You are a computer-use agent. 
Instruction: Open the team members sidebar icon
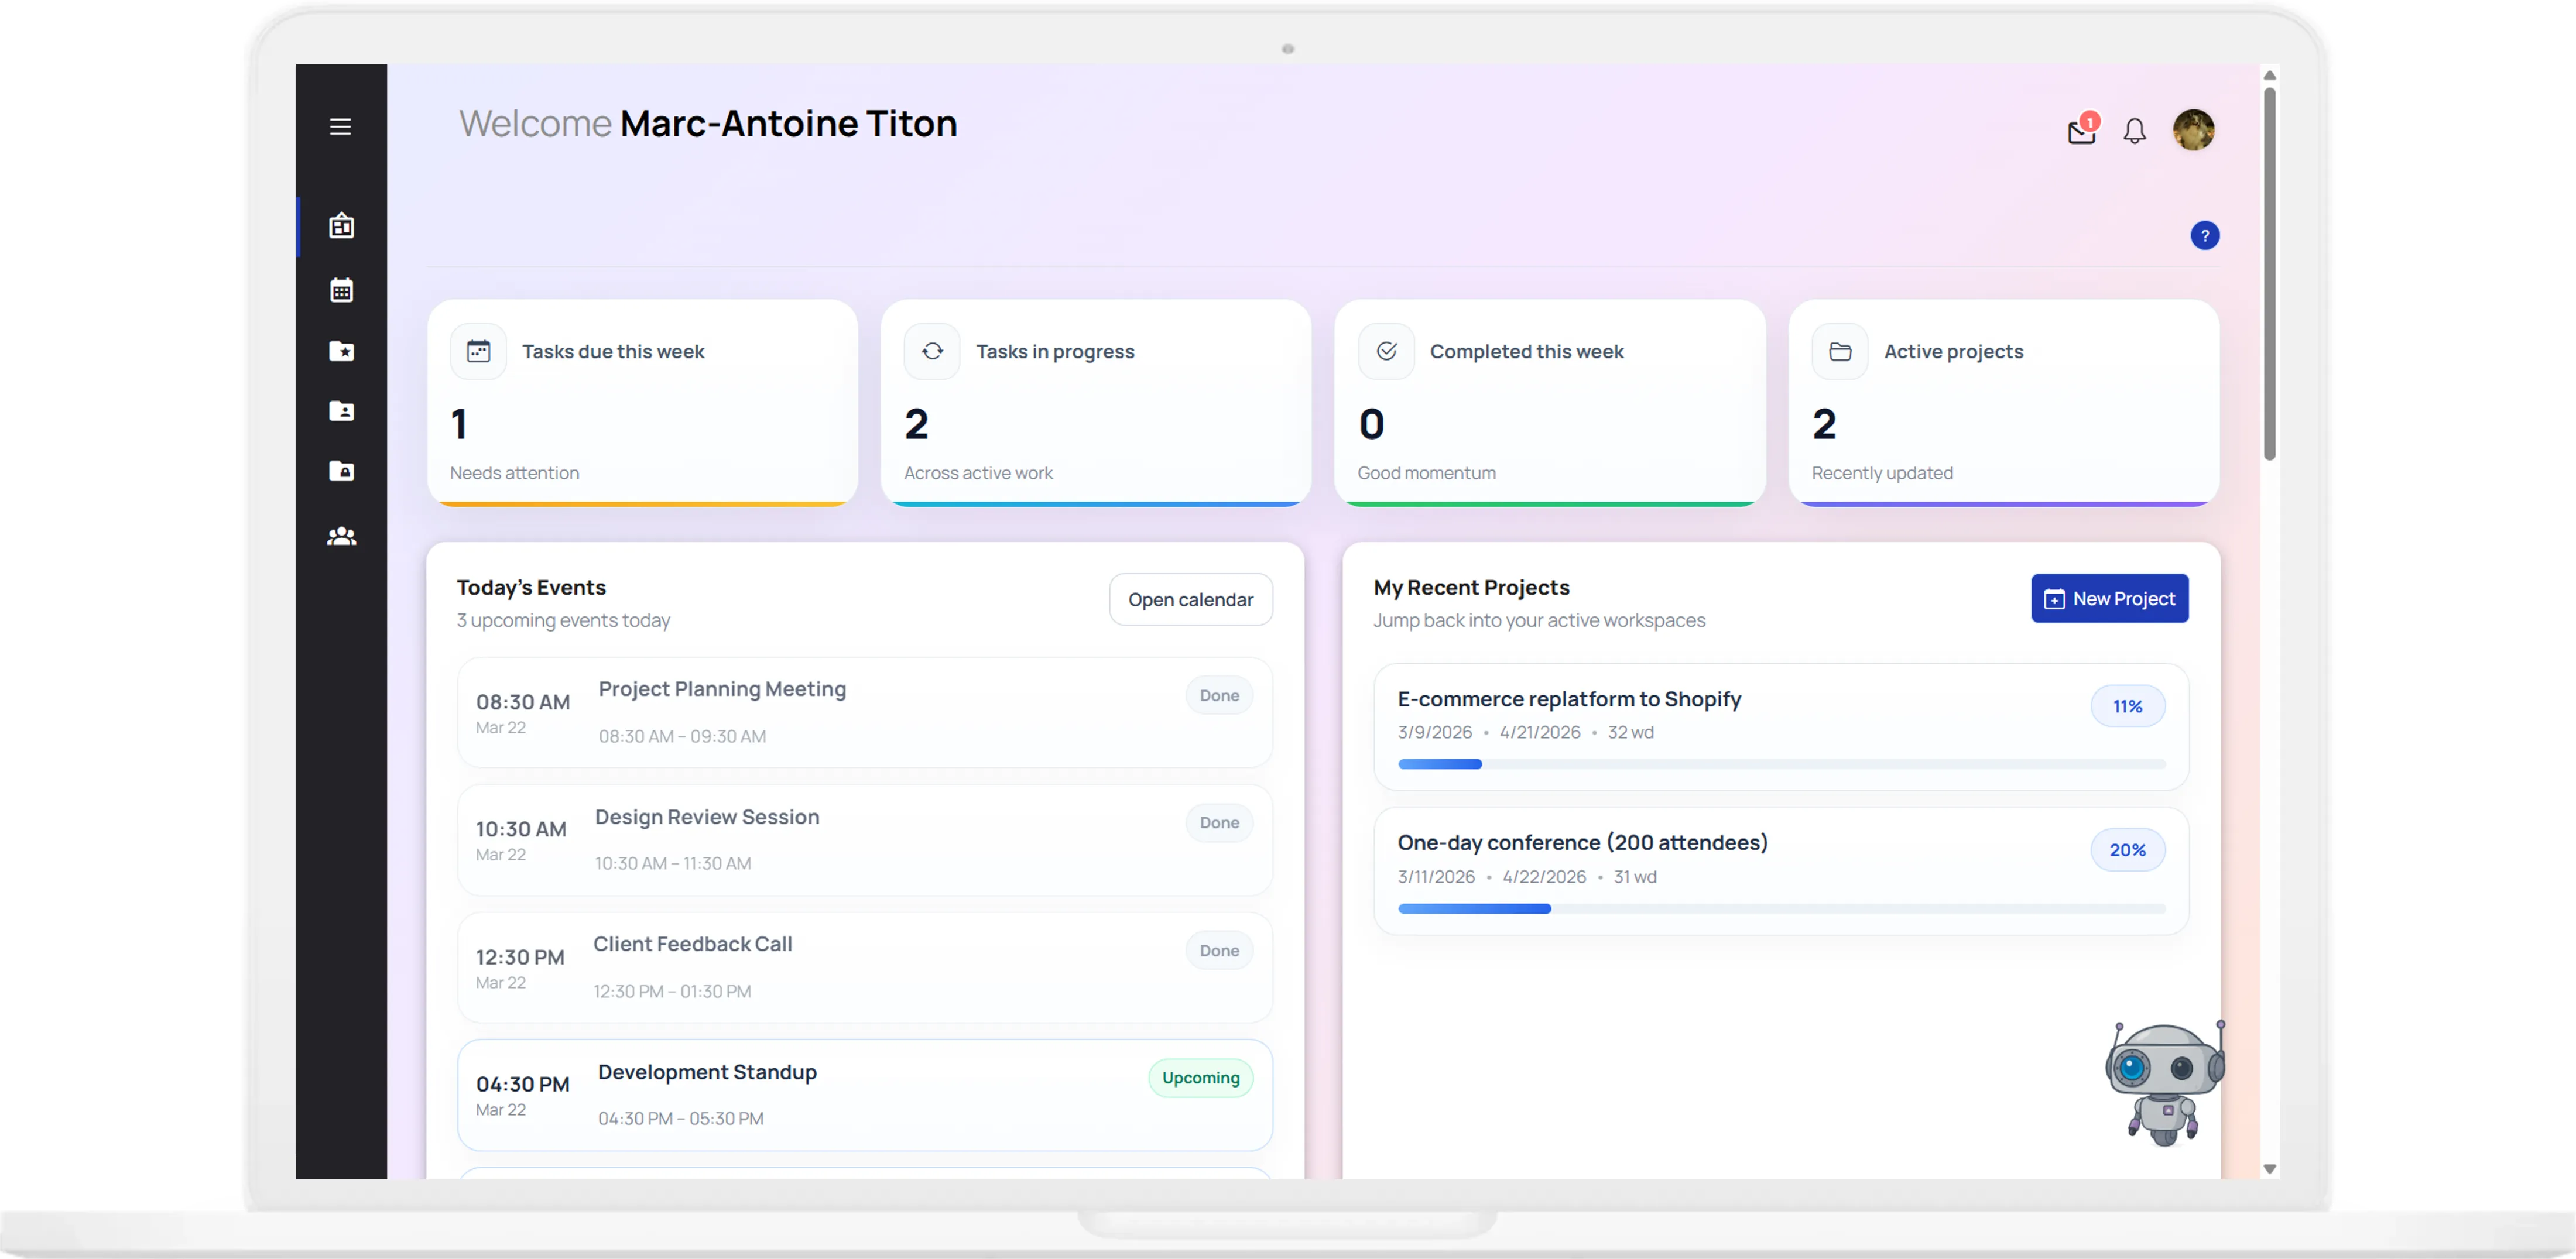pos(341,536)
